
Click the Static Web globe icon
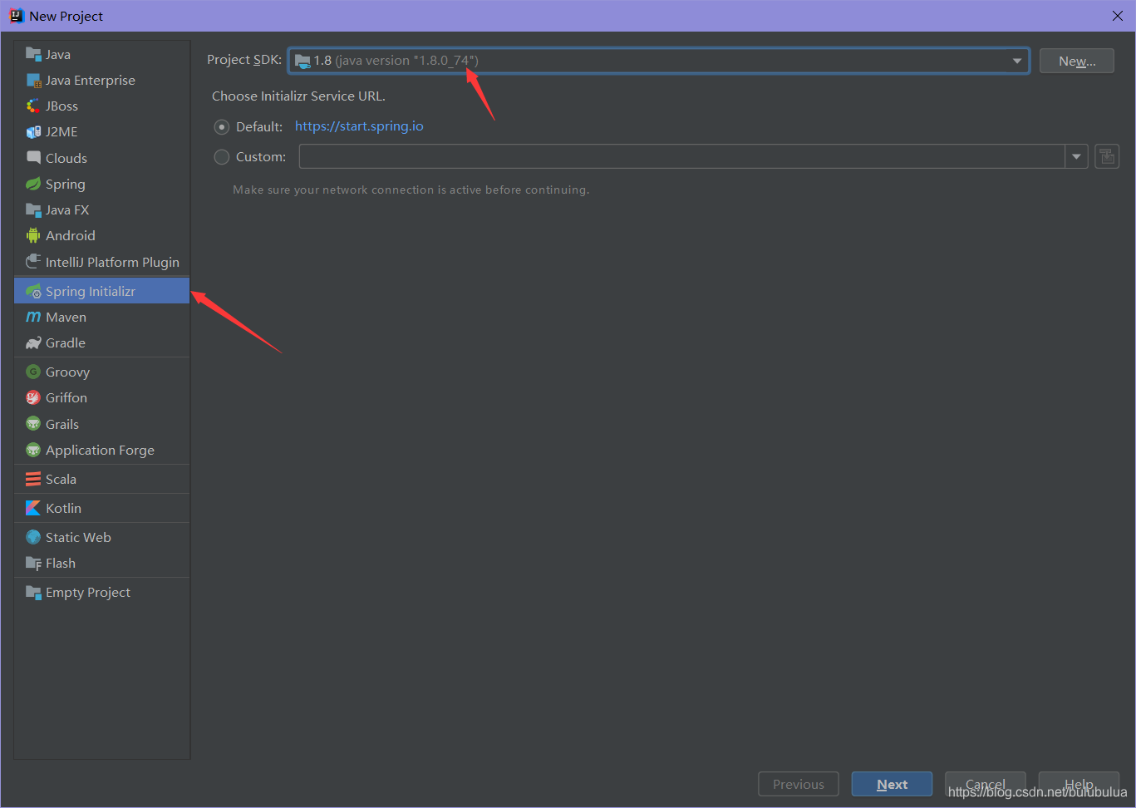pyautogui.click(x=33, y=537)
